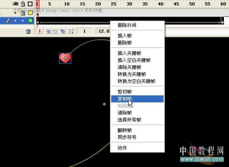Click the lock icon in the layer header
229x167 pixels.
(x=23, y=4)
